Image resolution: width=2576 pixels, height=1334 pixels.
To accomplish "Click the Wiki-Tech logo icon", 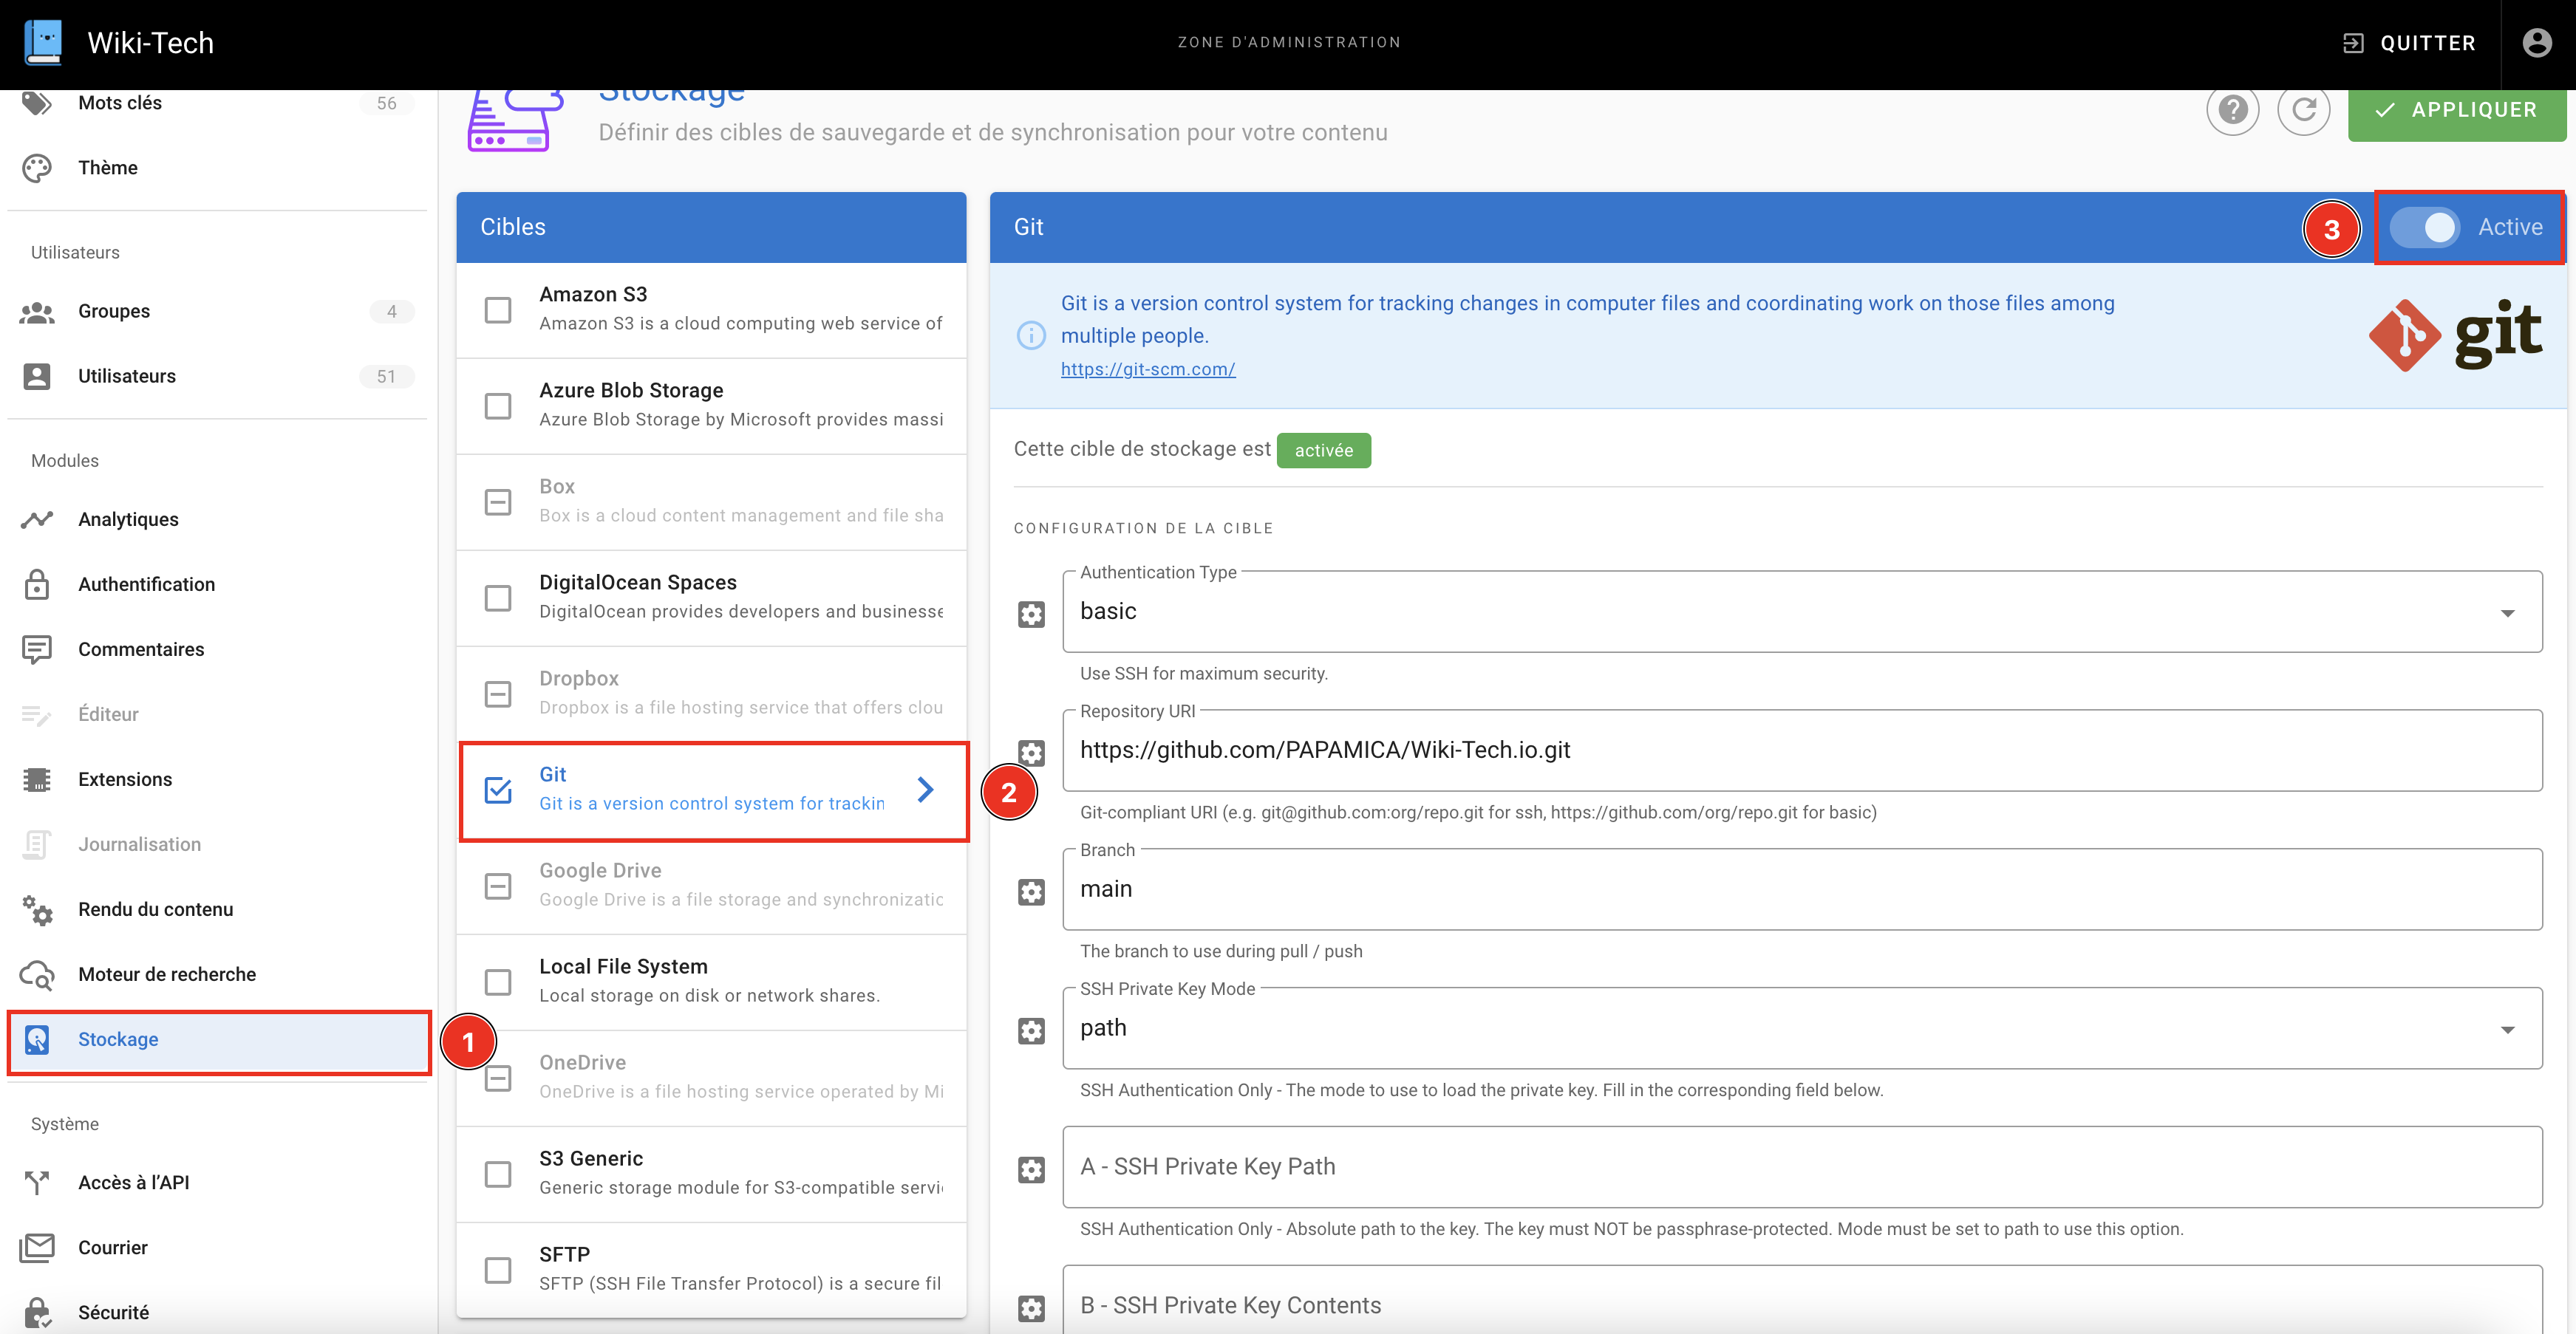I will (x=43, y=43).
